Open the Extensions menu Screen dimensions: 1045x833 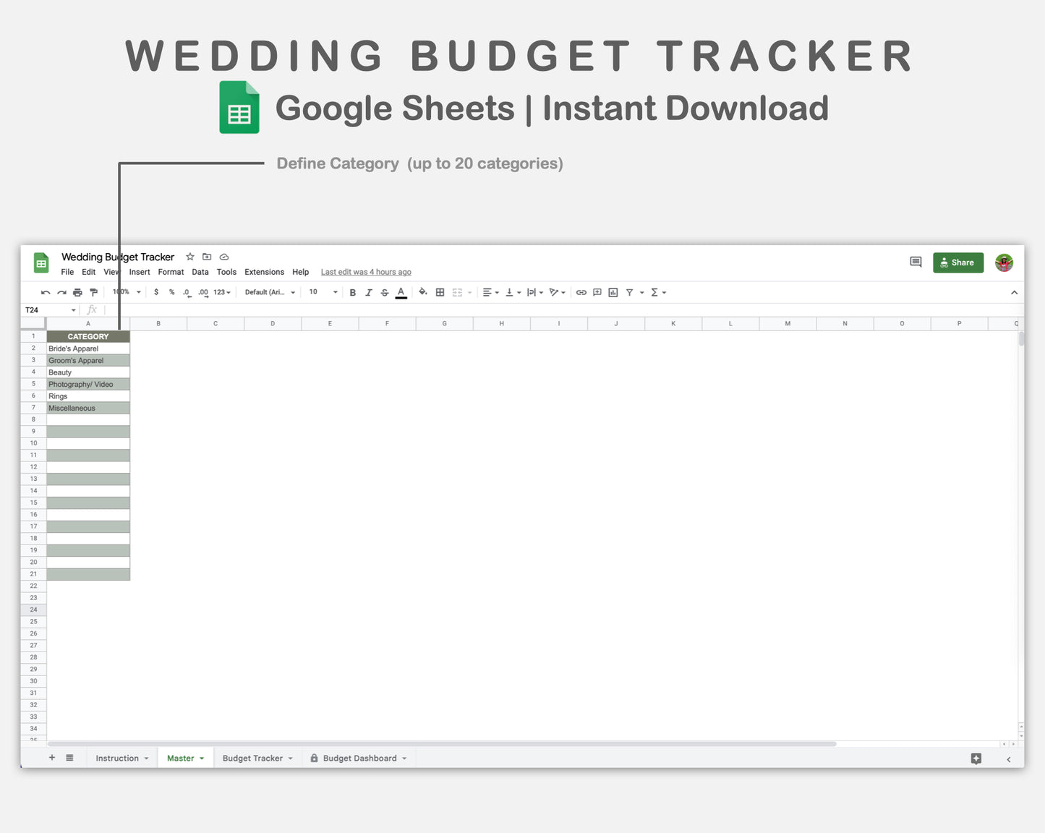264,272
